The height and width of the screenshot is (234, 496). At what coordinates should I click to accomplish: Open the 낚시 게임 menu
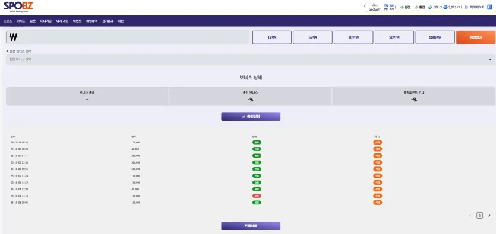pyautogui.click(x=62, y=21)
